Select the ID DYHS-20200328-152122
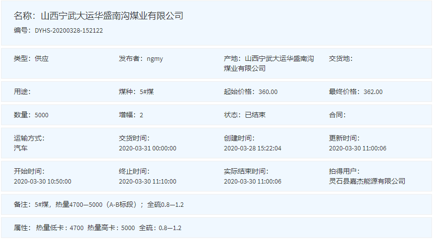Screen dimensions: 433x239 point(69,31)
